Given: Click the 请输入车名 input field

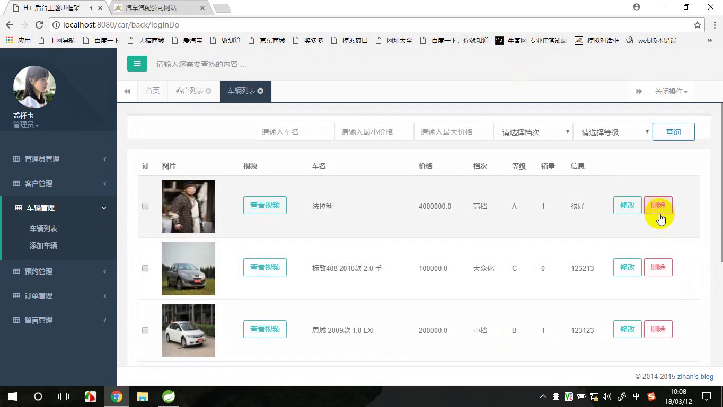Looking at the screenshot, I should [x=295, y=132].
